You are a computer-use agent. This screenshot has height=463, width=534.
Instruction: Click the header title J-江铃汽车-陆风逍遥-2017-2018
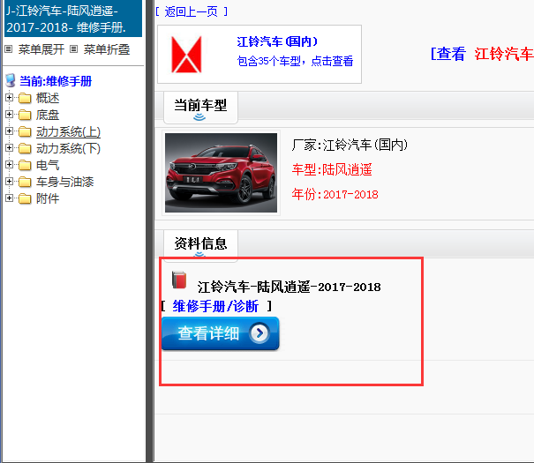click(73, 19)
